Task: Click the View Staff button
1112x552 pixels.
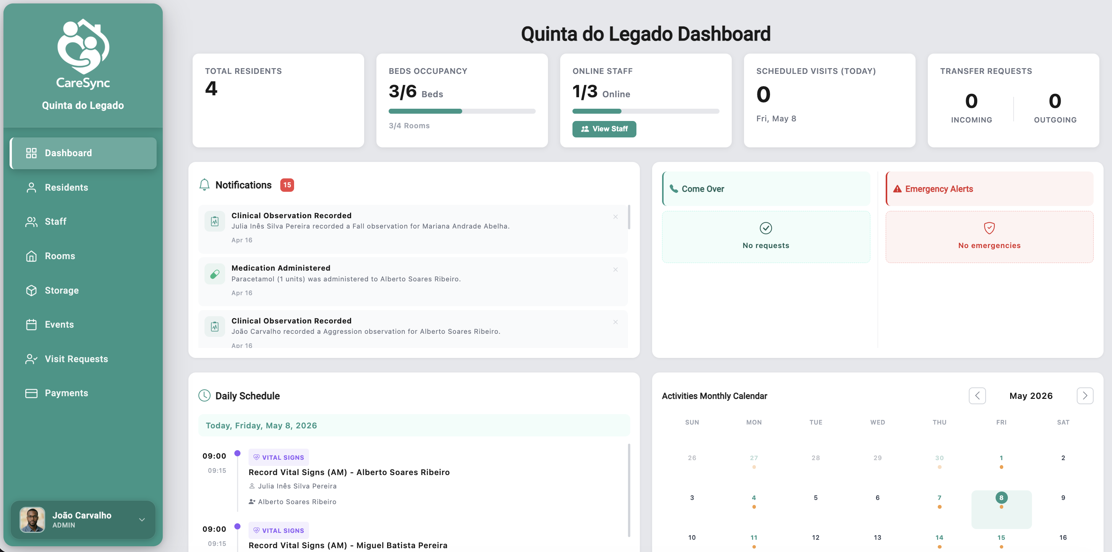Action: click(604, 129)
